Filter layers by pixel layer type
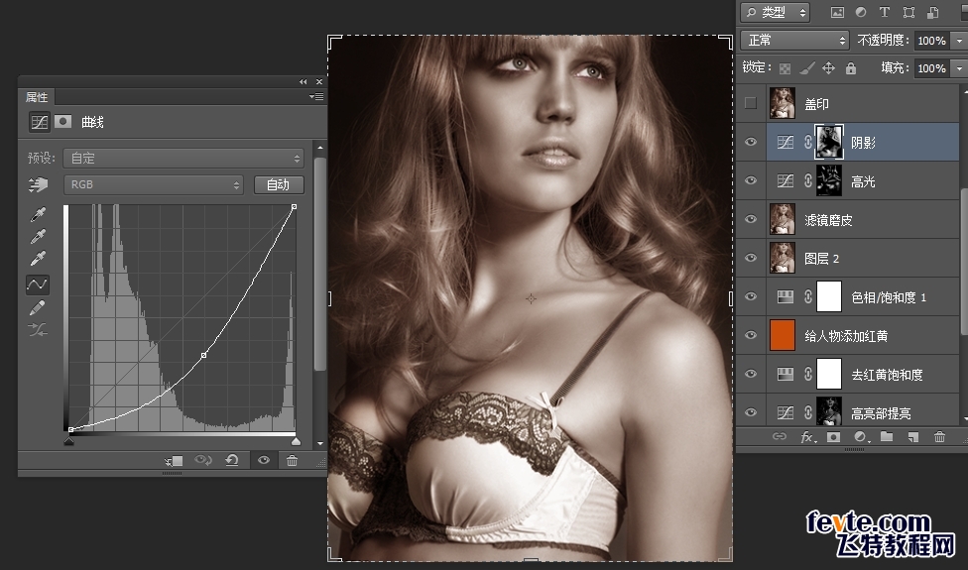Image resolution: width=968 pixels, height=570 pixels. 837,12
